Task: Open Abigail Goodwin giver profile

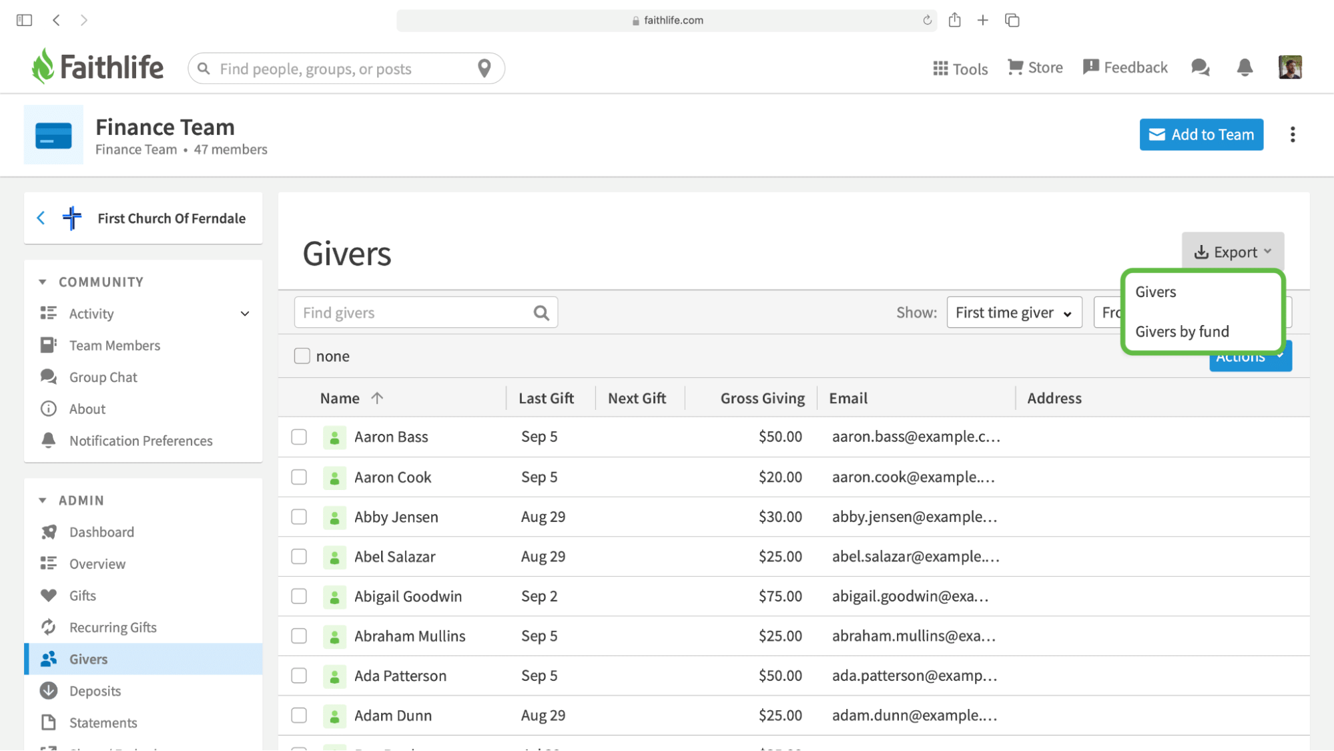Action: tap(408, 597)
